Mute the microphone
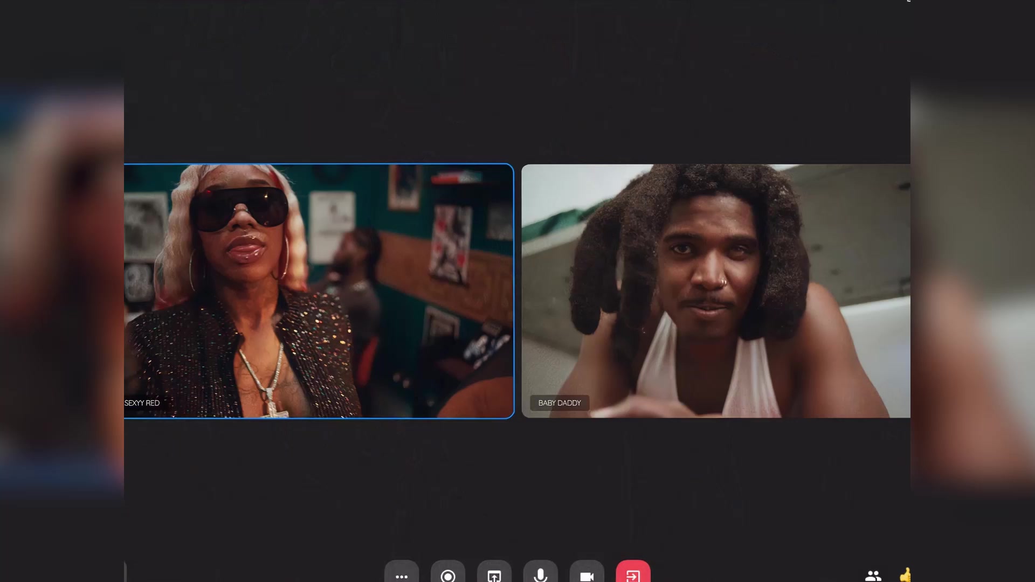This screenshot has width=1035, height=582. click(x=541, y=572)
